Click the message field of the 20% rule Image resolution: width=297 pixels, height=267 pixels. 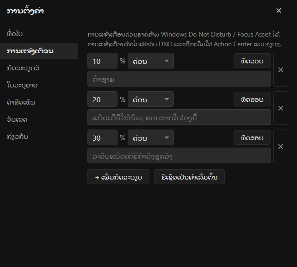coord(179,117)
